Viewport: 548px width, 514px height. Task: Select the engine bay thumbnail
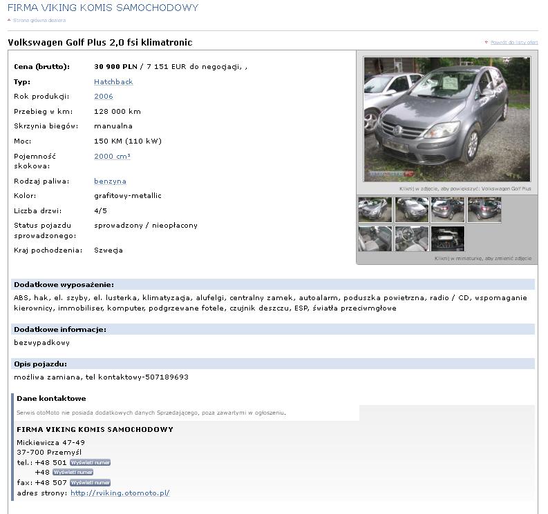pyautogui.click(x=448, y=239)
